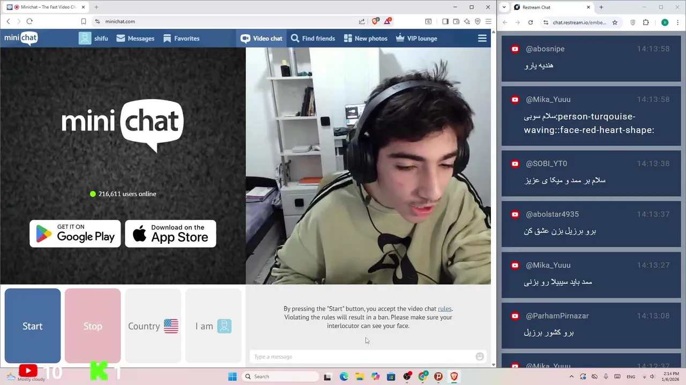This screenshot has height=385, width=686.
Task: Open File Explorer from the taskbar
Action: click(x=360, y=376)
